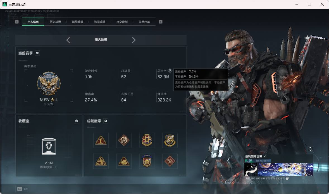
Task: Select the red diamond badge with bullets
Action: coord(170,161)
